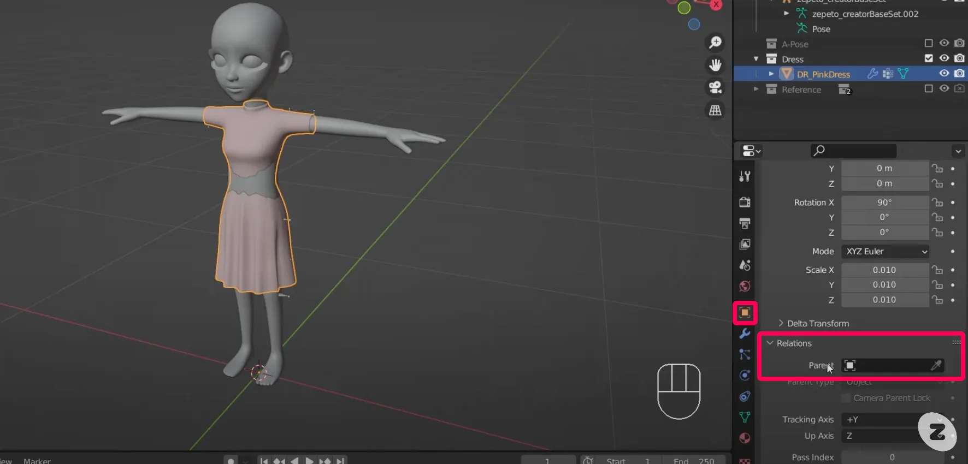
Task: Open the Object Constraints tab
Action: click(x=745, y=396)
